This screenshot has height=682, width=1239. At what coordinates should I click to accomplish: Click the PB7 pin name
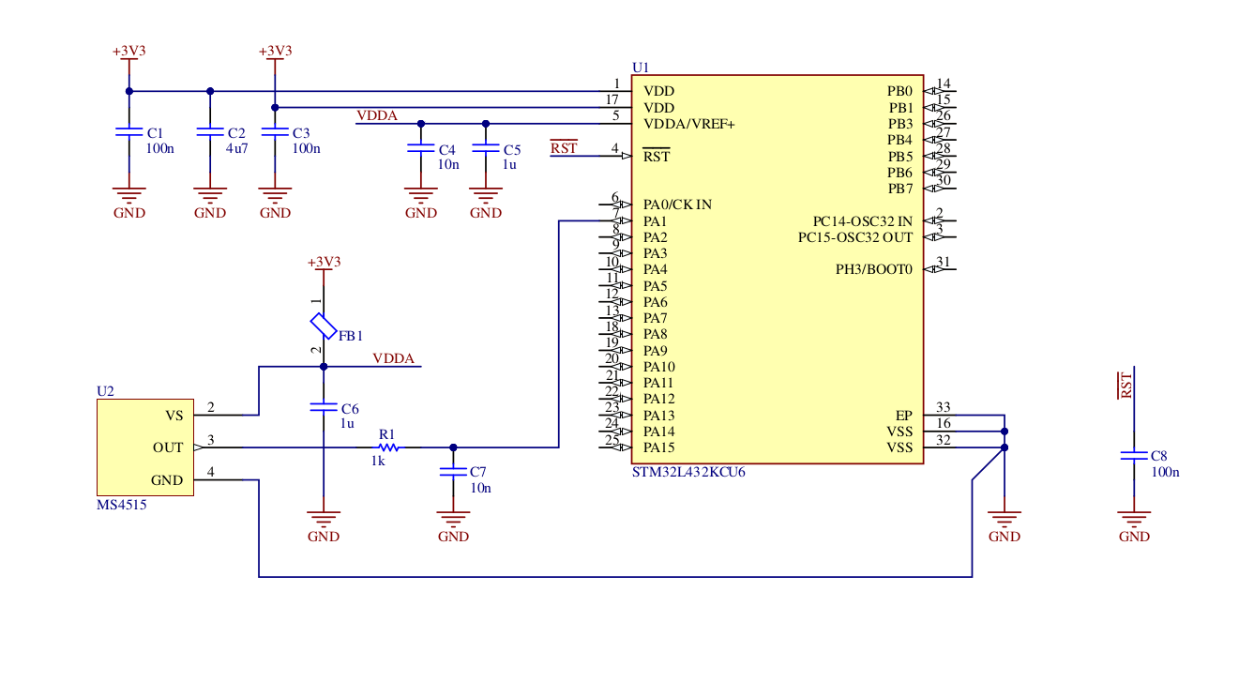coord(900,189)
